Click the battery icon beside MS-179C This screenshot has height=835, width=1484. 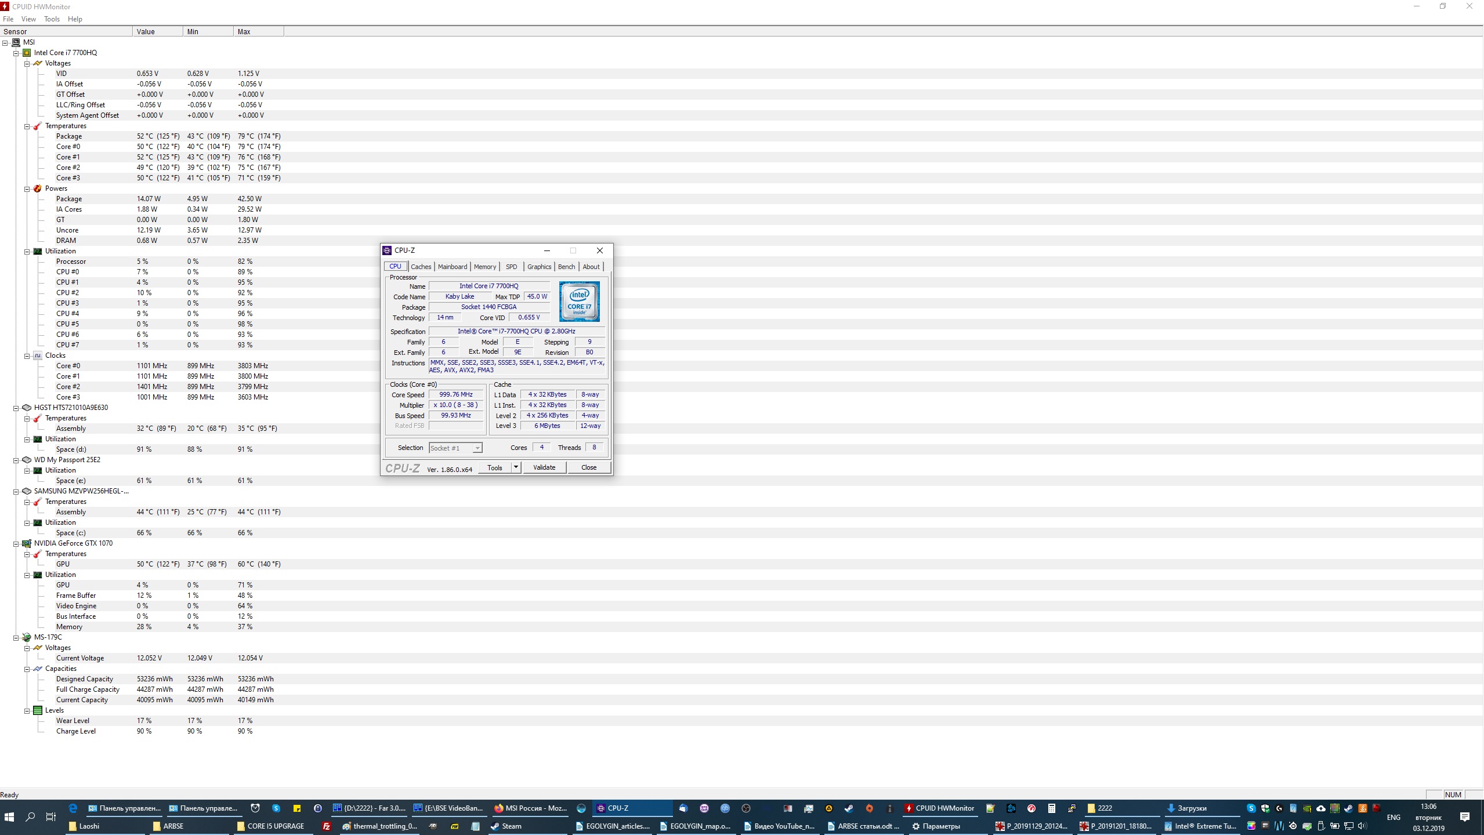click(x=27, y=637)
